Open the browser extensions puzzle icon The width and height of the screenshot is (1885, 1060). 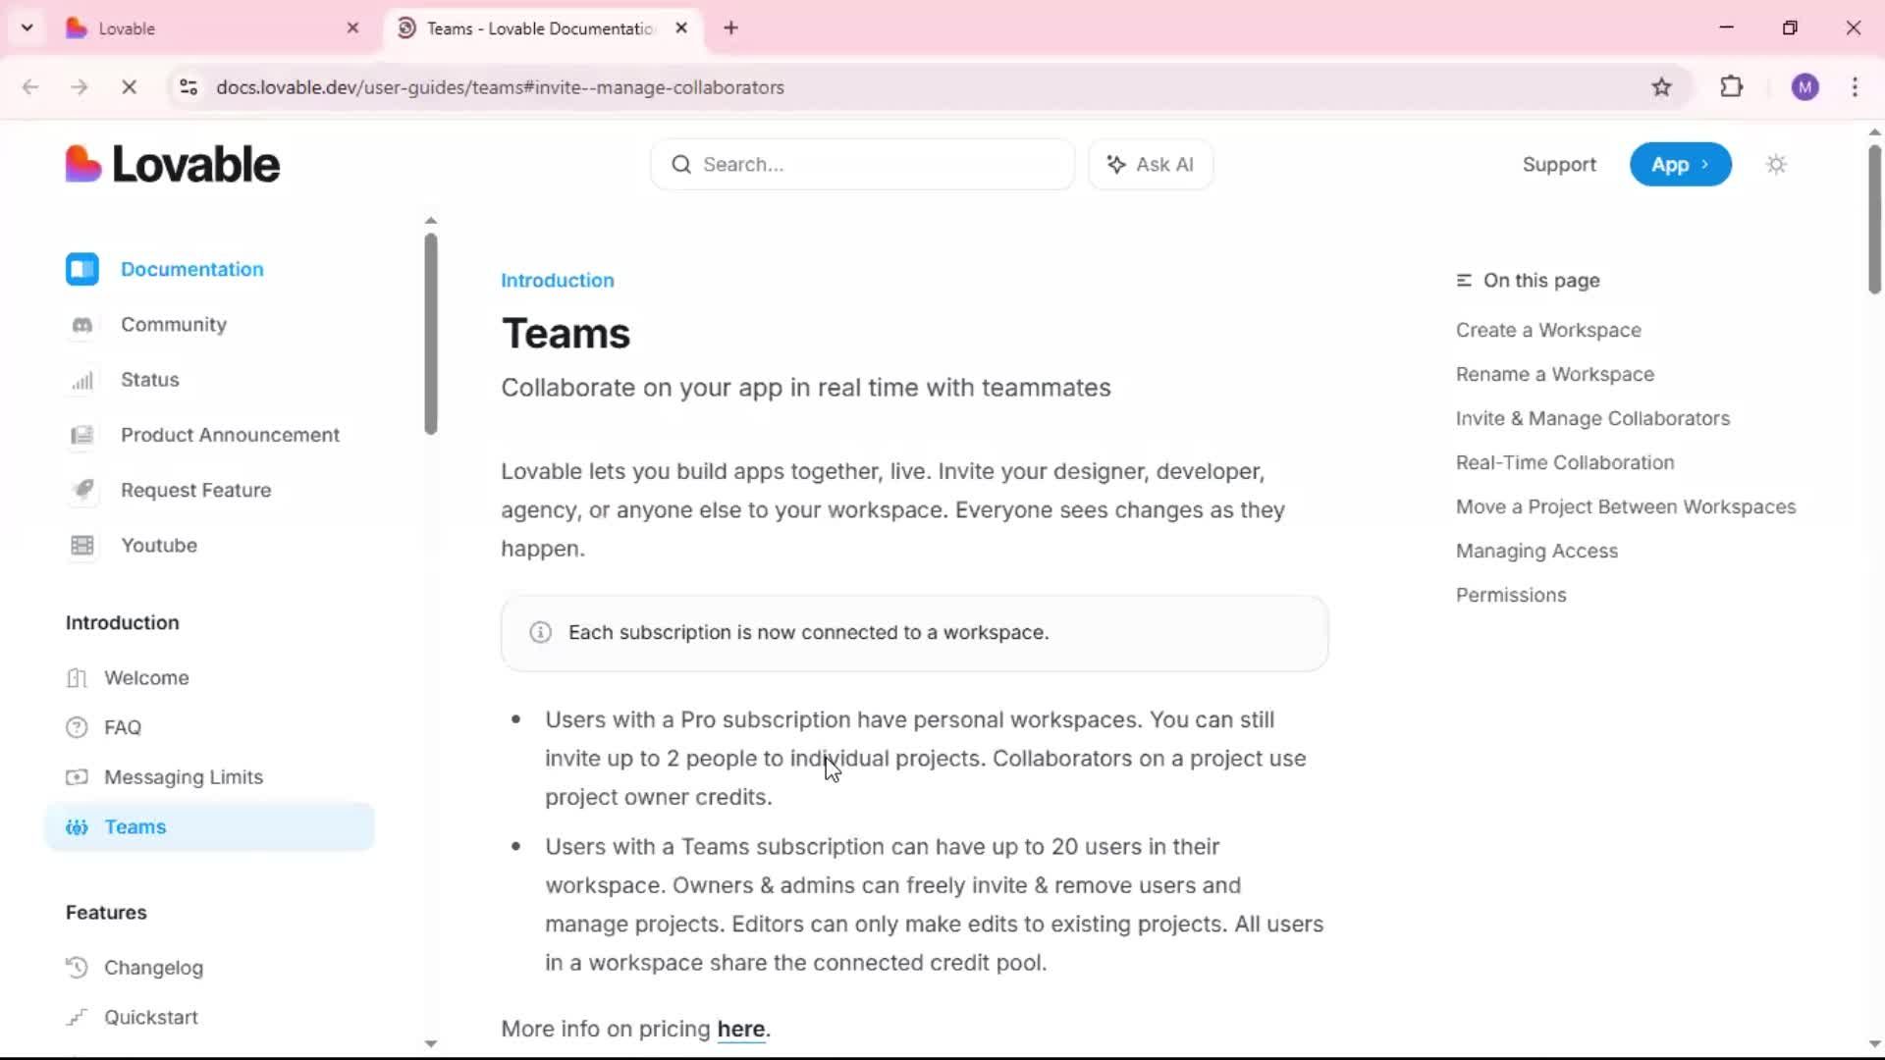pos(1732,87)
